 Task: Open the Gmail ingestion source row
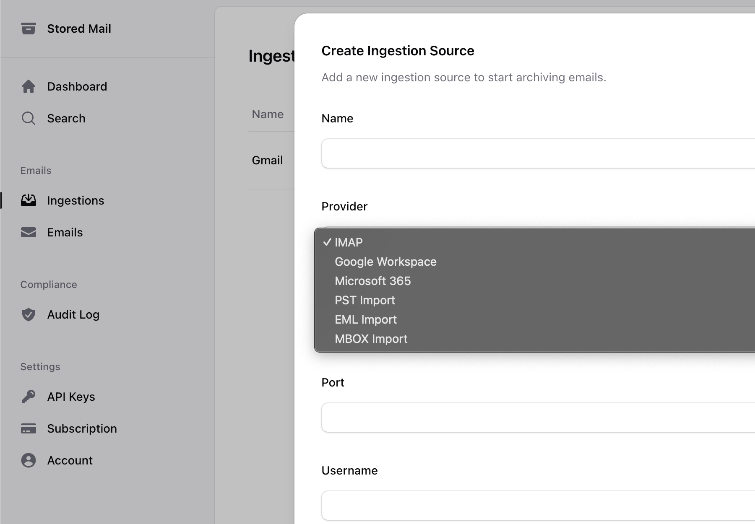[267, 160]
